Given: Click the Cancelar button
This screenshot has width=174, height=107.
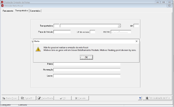Looking at the screenshot, I should pos(80,98).
